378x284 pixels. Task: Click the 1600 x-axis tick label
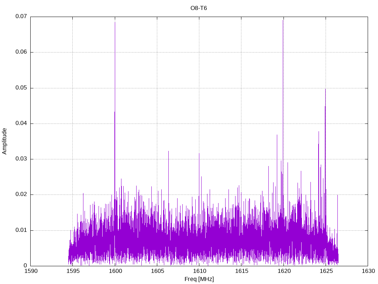click(x=115, y=271)
